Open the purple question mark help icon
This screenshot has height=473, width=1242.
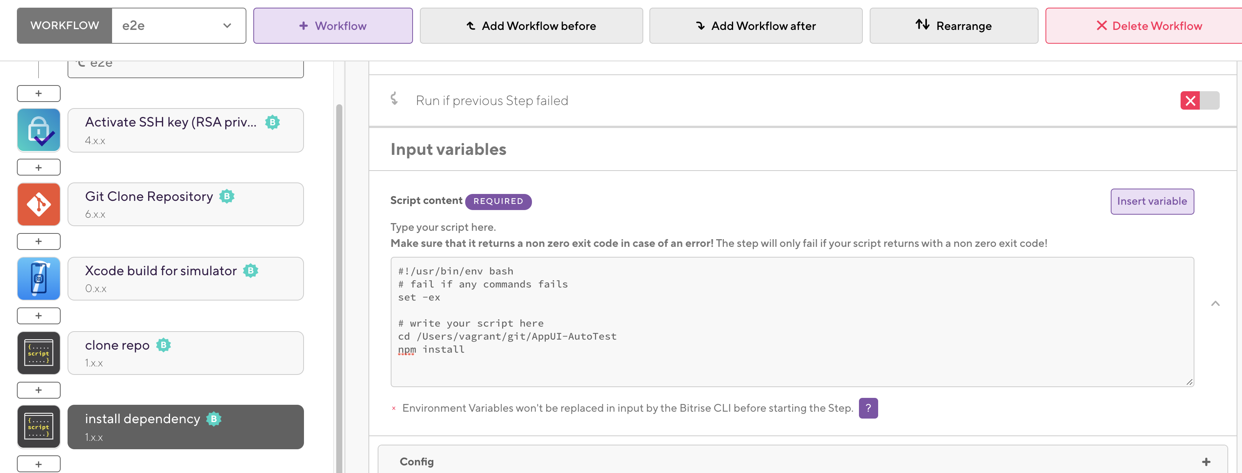click(868, 408)
